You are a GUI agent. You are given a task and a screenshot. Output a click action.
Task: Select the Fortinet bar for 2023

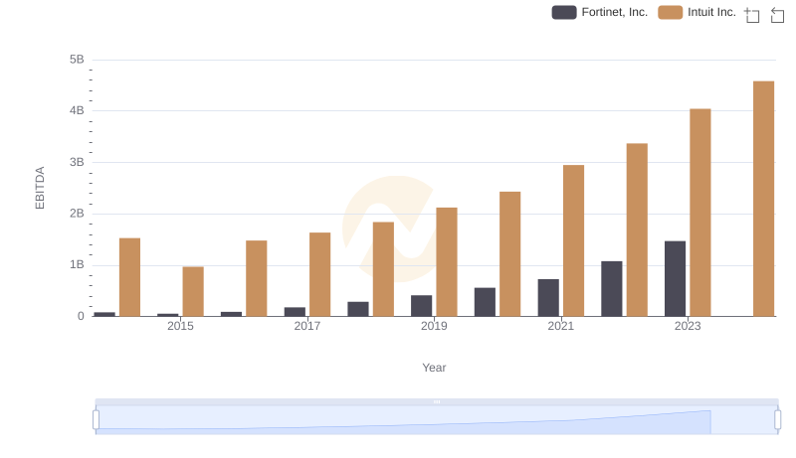point(675,278)
